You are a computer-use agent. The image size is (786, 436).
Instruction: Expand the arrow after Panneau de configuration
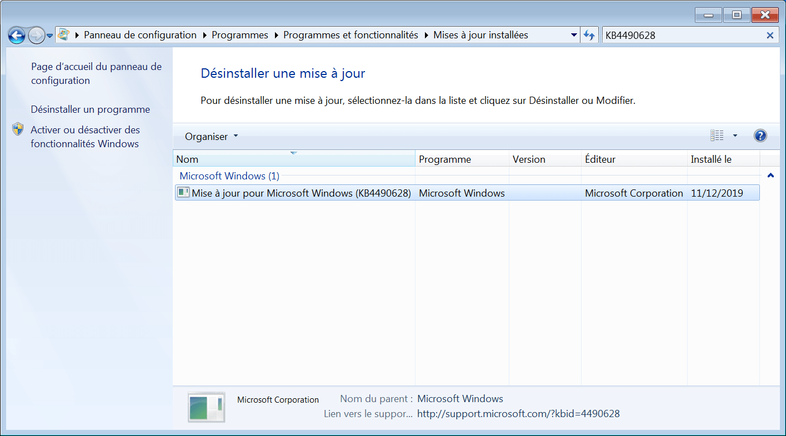204,36
